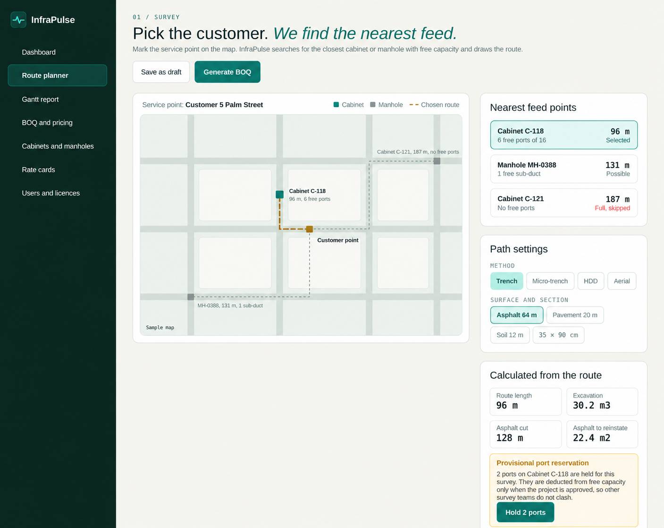Select the MH-0388 manhole marker on map
The image size is (664, 528).
(191, 297)
